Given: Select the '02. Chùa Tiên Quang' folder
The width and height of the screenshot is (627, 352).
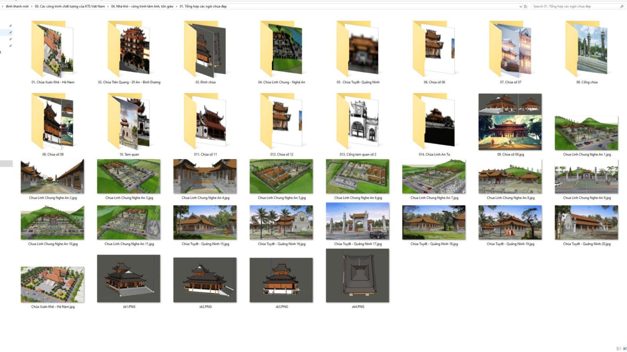Looking at the screenshot, I should pos(129,49).
